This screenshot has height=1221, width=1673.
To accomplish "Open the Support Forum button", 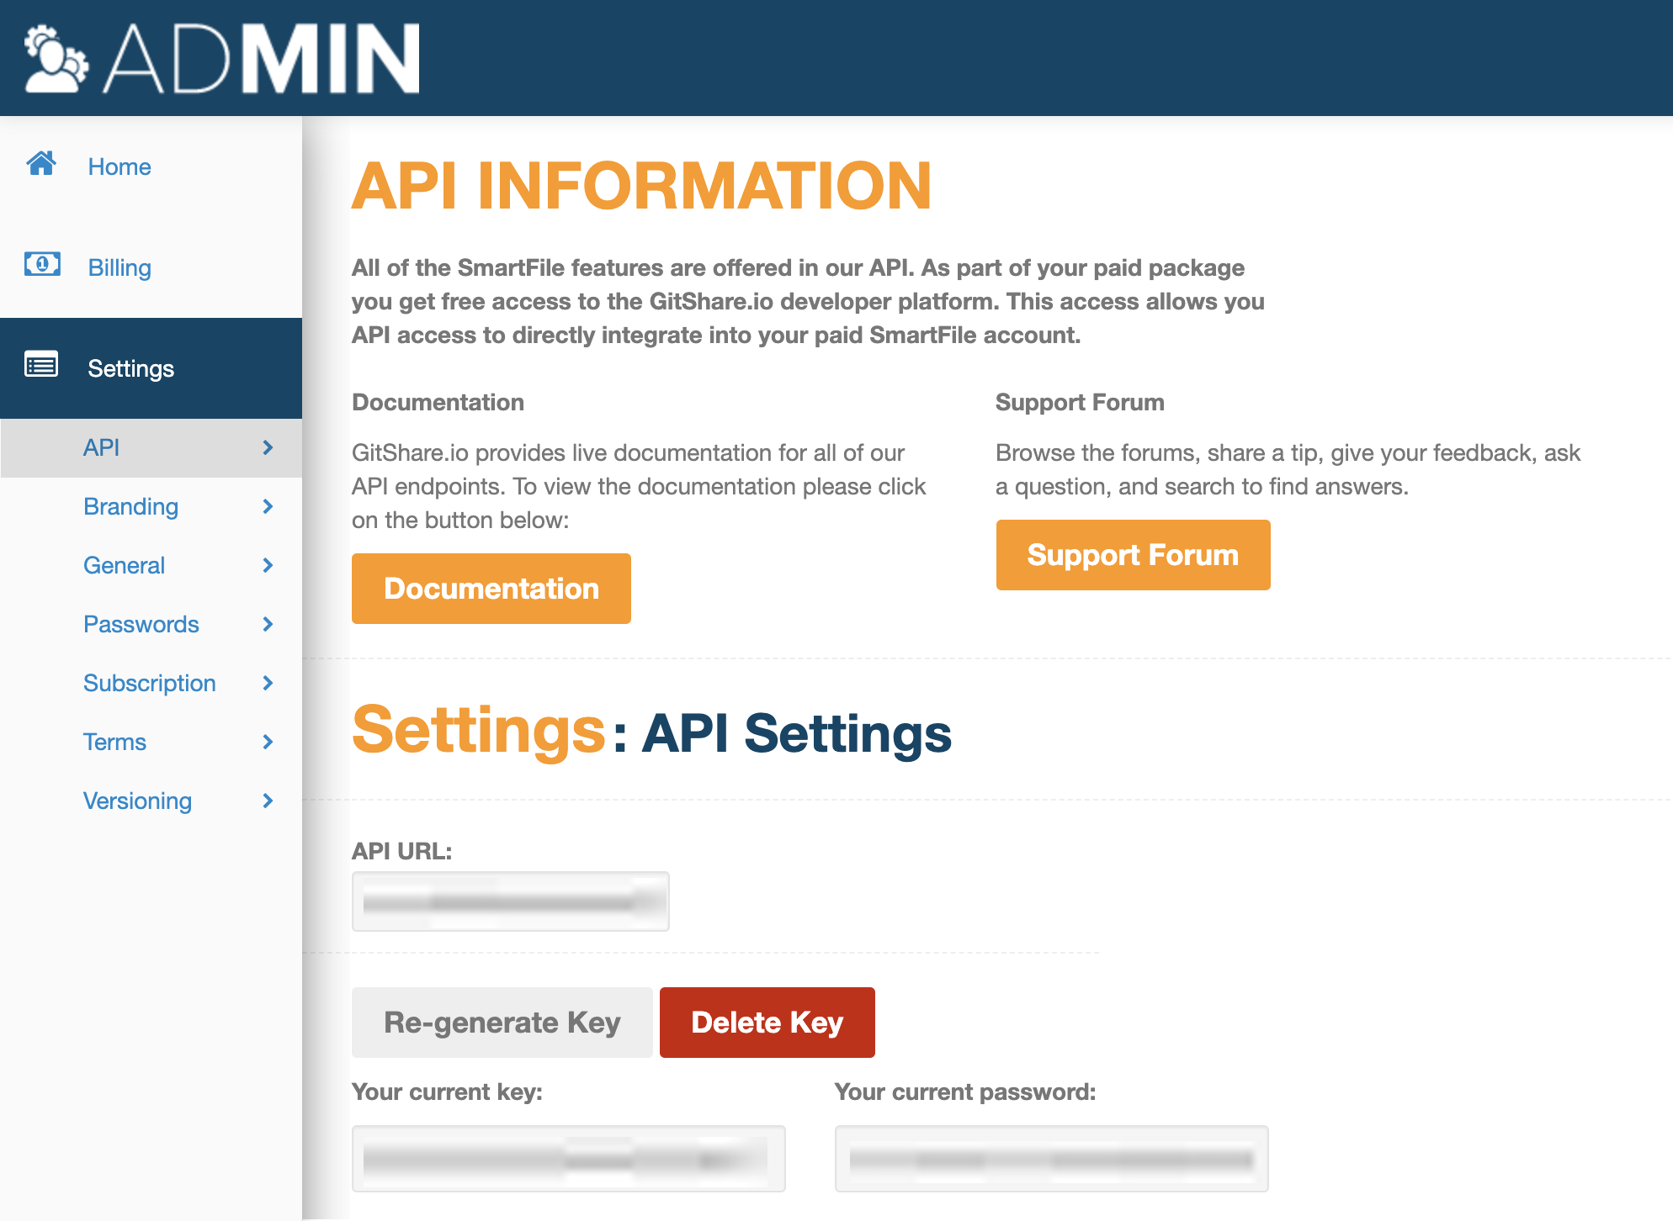I will coord(1133,555).
